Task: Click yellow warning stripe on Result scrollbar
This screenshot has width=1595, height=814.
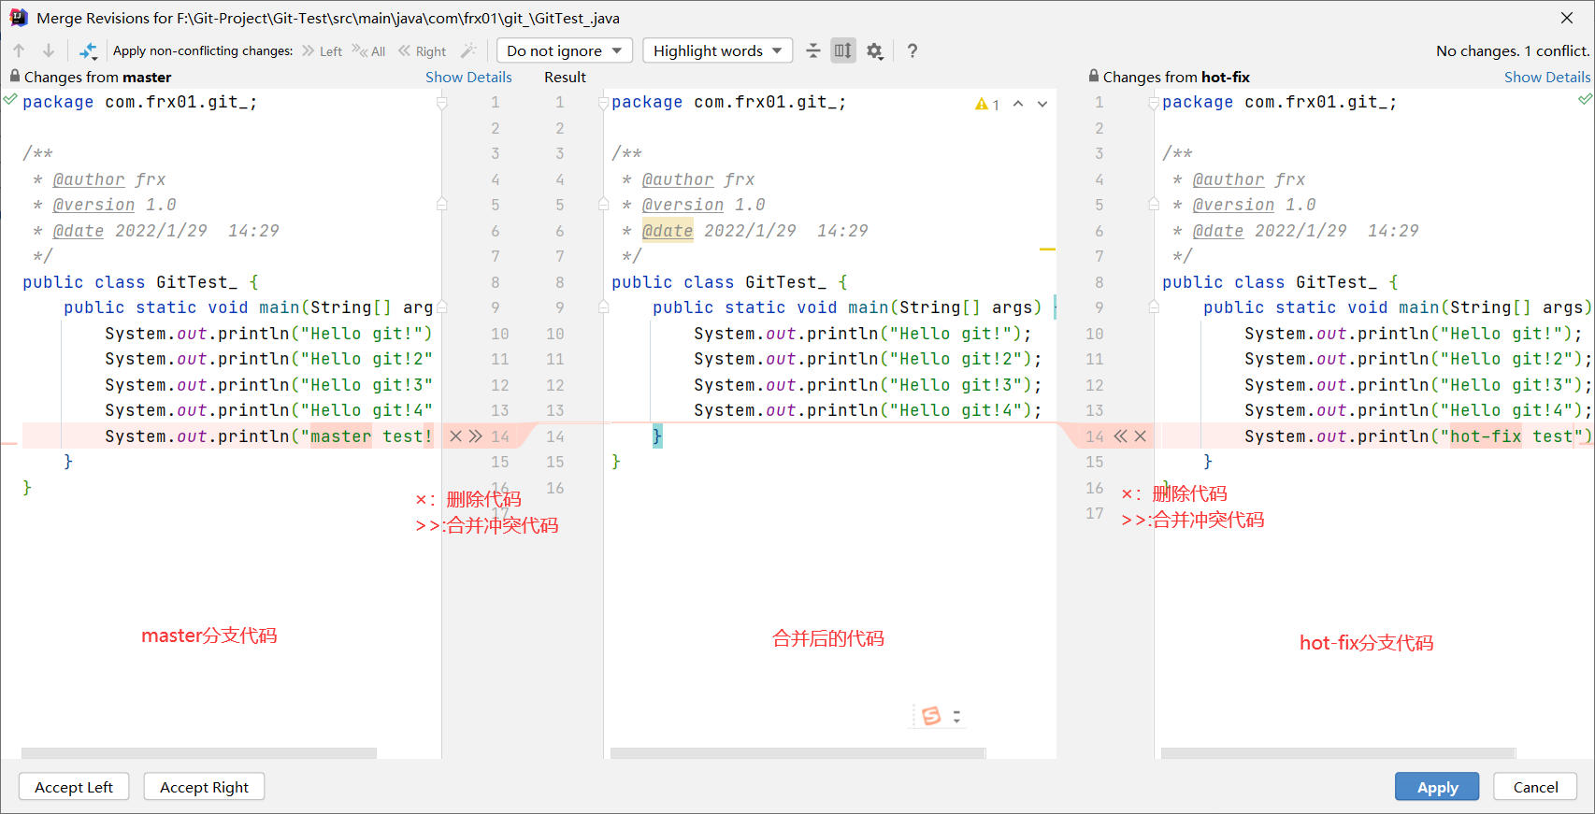Action: pos(1047,250)
